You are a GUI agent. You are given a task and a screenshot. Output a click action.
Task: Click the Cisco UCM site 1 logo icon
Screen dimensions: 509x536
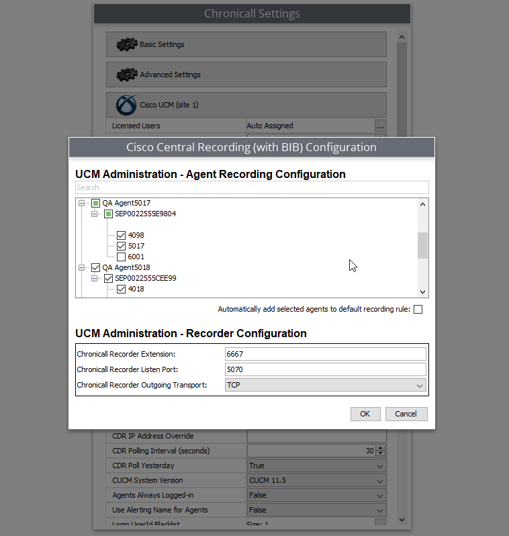126,105
